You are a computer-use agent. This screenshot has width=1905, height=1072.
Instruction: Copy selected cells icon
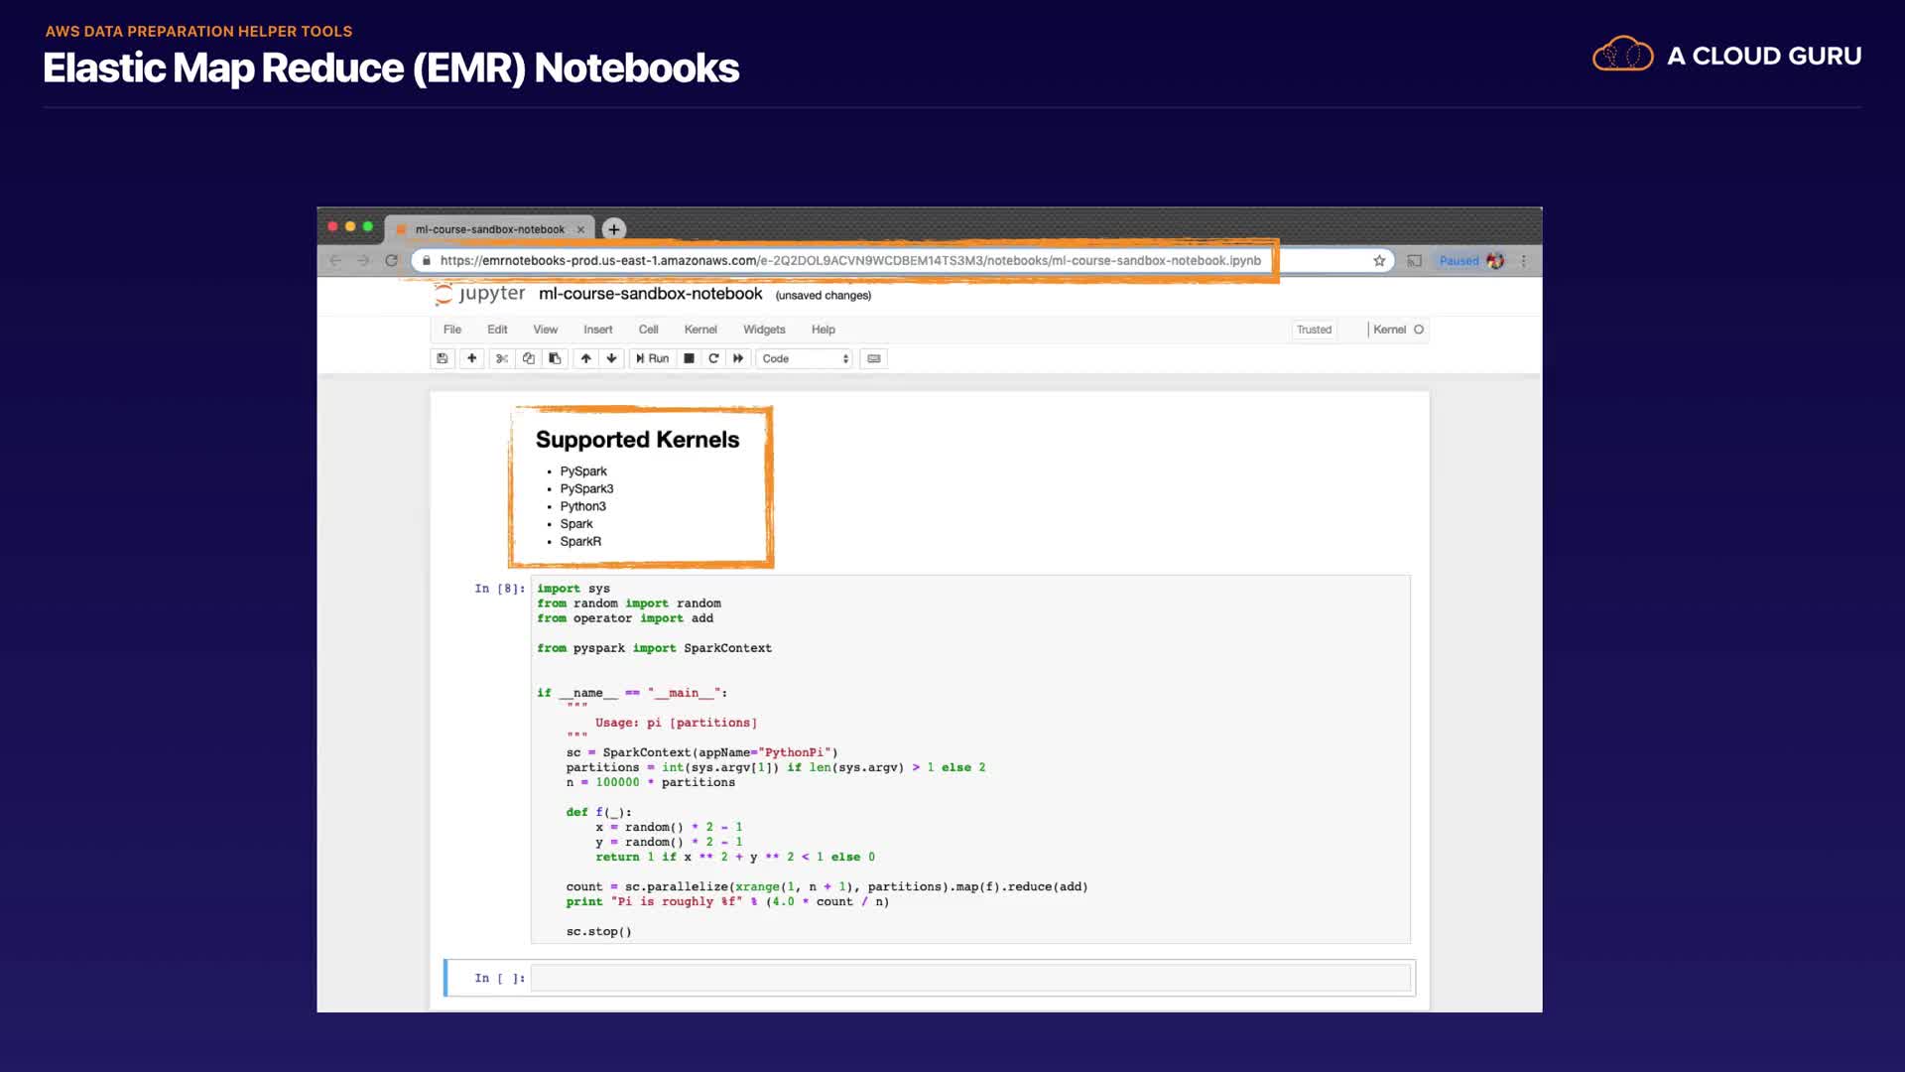coord(529,358)
